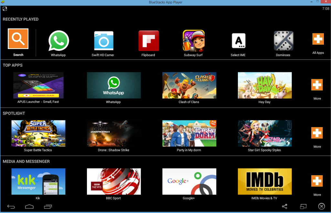Click the 'Search' label
This screenshot has height=213, width=331.
pyautogui.click(x=18, y=55)
